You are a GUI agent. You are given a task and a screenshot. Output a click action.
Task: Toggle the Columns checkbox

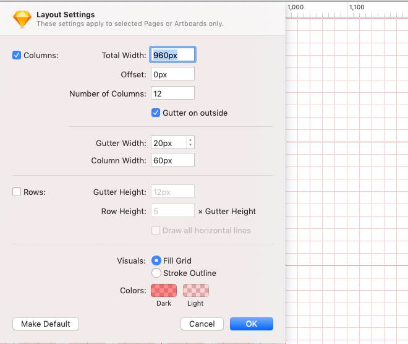pos(17,55)
